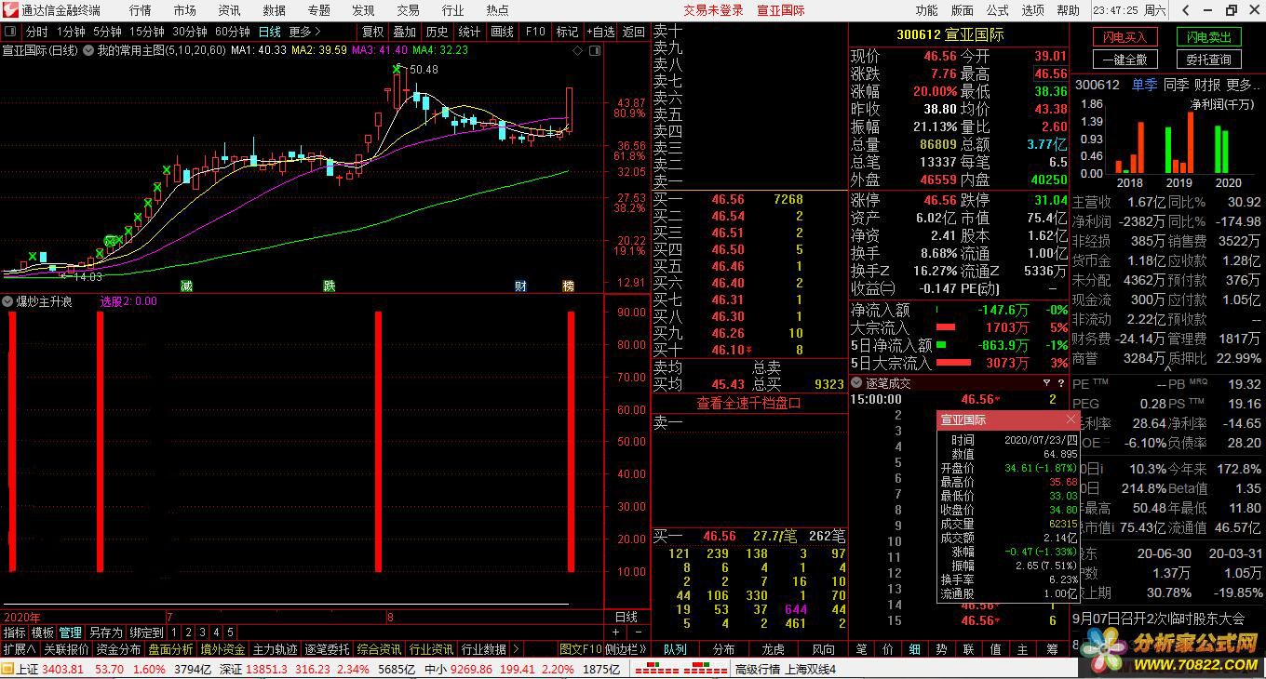Image resolution: width=1266 pixels, height=679 pixels.
Task: Click 交易未登录 trading login link
Action: pyautogui.click(x=713, y=10)
